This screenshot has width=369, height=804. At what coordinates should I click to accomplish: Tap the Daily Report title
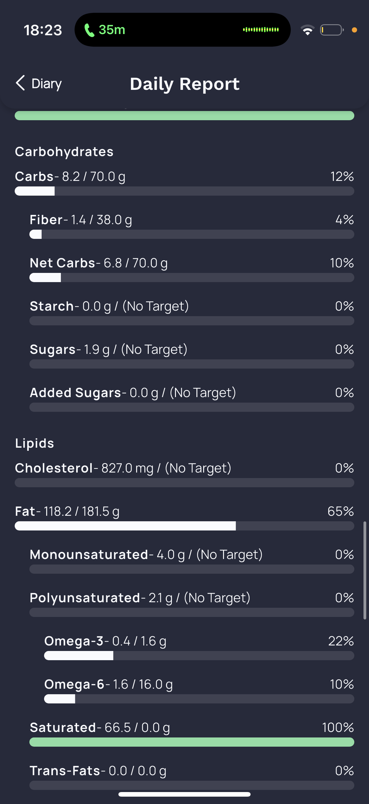point(185,84)
